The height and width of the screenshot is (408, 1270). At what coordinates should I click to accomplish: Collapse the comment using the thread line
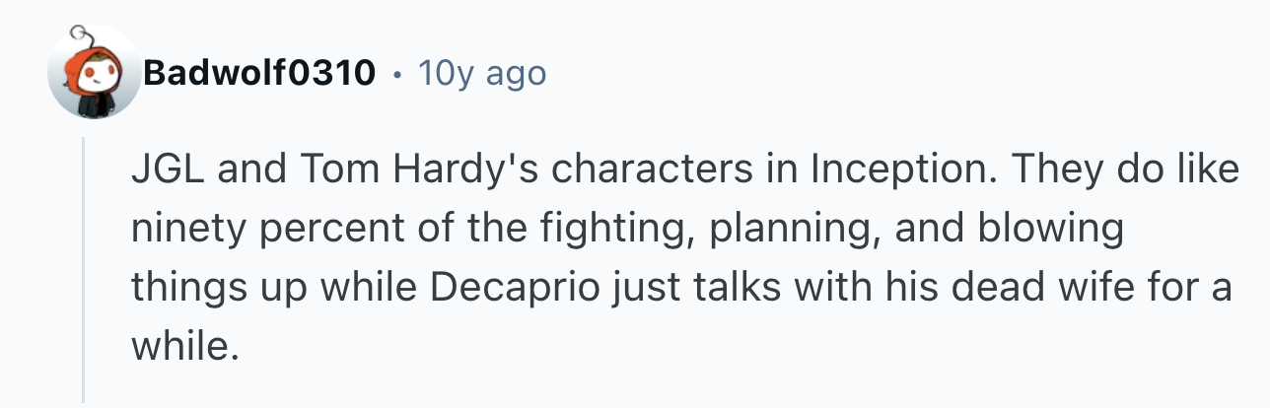click(x=85, y=269)
